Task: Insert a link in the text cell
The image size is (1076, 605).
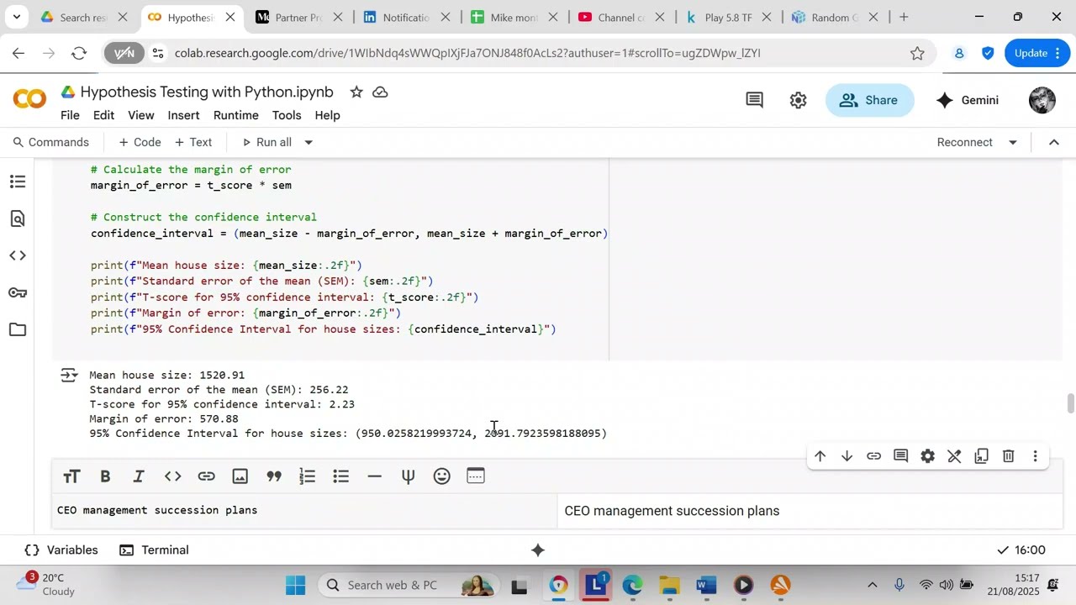Action: [x=206, y=476]
